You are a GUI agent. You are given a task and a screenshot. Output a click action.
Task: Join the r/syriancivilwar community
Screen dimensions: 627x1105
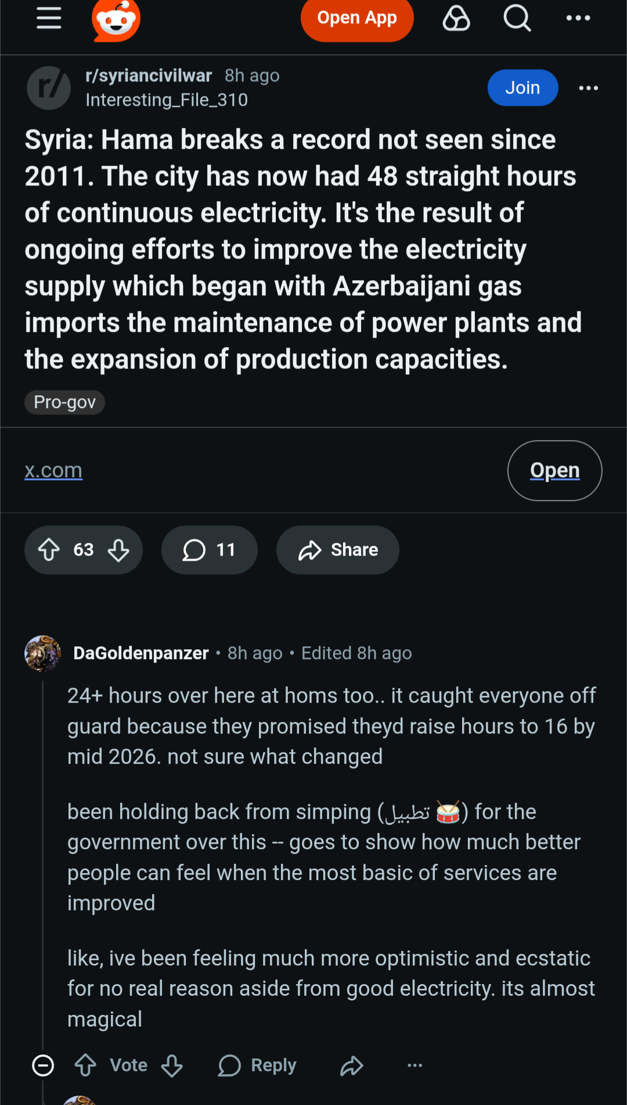tap(522, 88)
